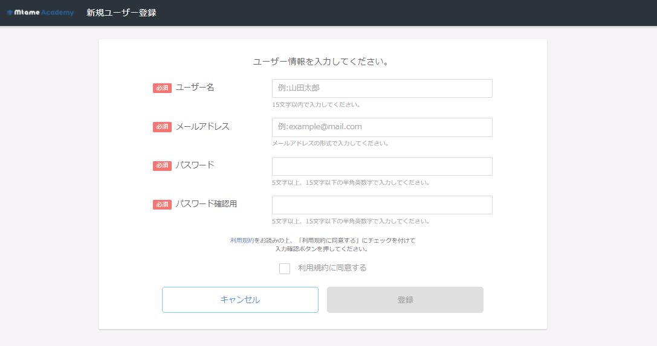657x346 pixels.
Task: Focus the パスワード input field
Action: 382,166
